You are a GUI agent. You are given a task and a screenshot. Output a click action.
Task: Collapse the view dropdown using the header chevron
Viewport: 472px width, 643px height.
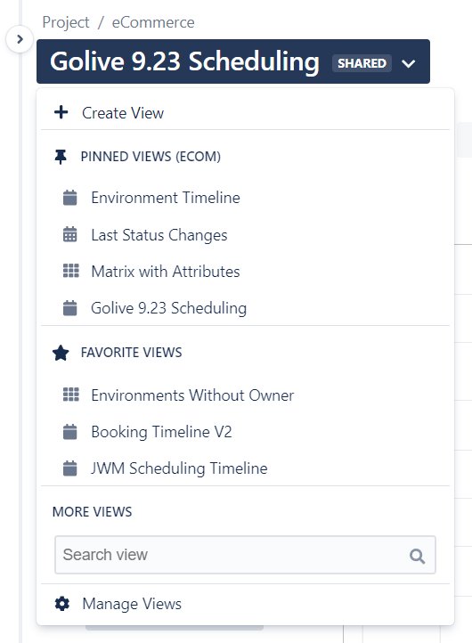pyautogui.click(x=409, y=63)
